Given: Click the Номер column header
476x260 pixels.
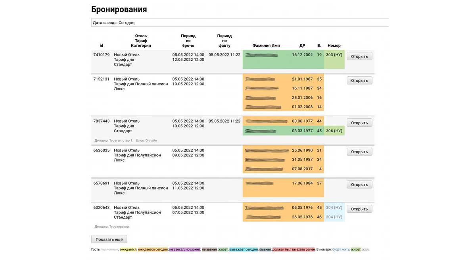Looking at the screenshot, I should point(334,46).
